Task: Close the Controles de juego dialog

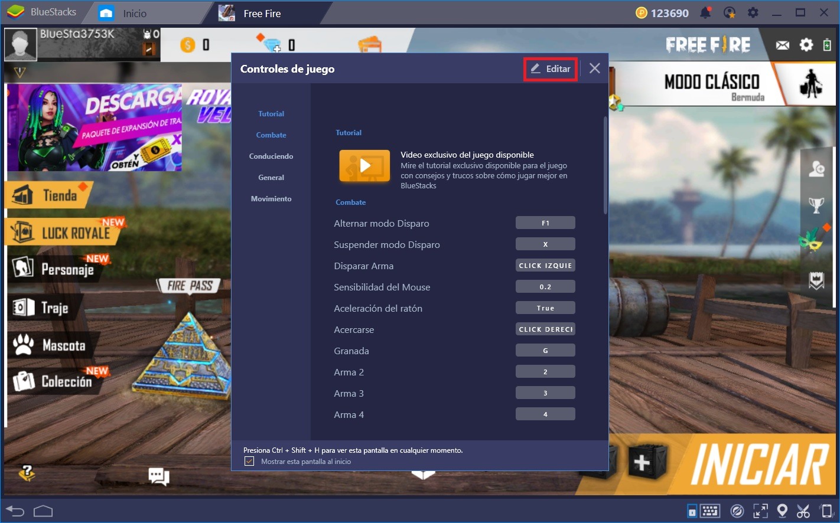Action: (594, 68)
